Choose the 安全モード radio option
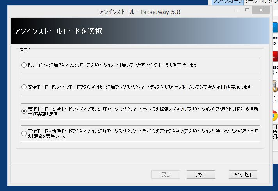The width and height of the screenshot is (278, 191). click(x=24, y=87)
